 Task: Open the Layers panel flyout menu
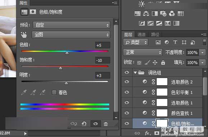pos(204,35)
